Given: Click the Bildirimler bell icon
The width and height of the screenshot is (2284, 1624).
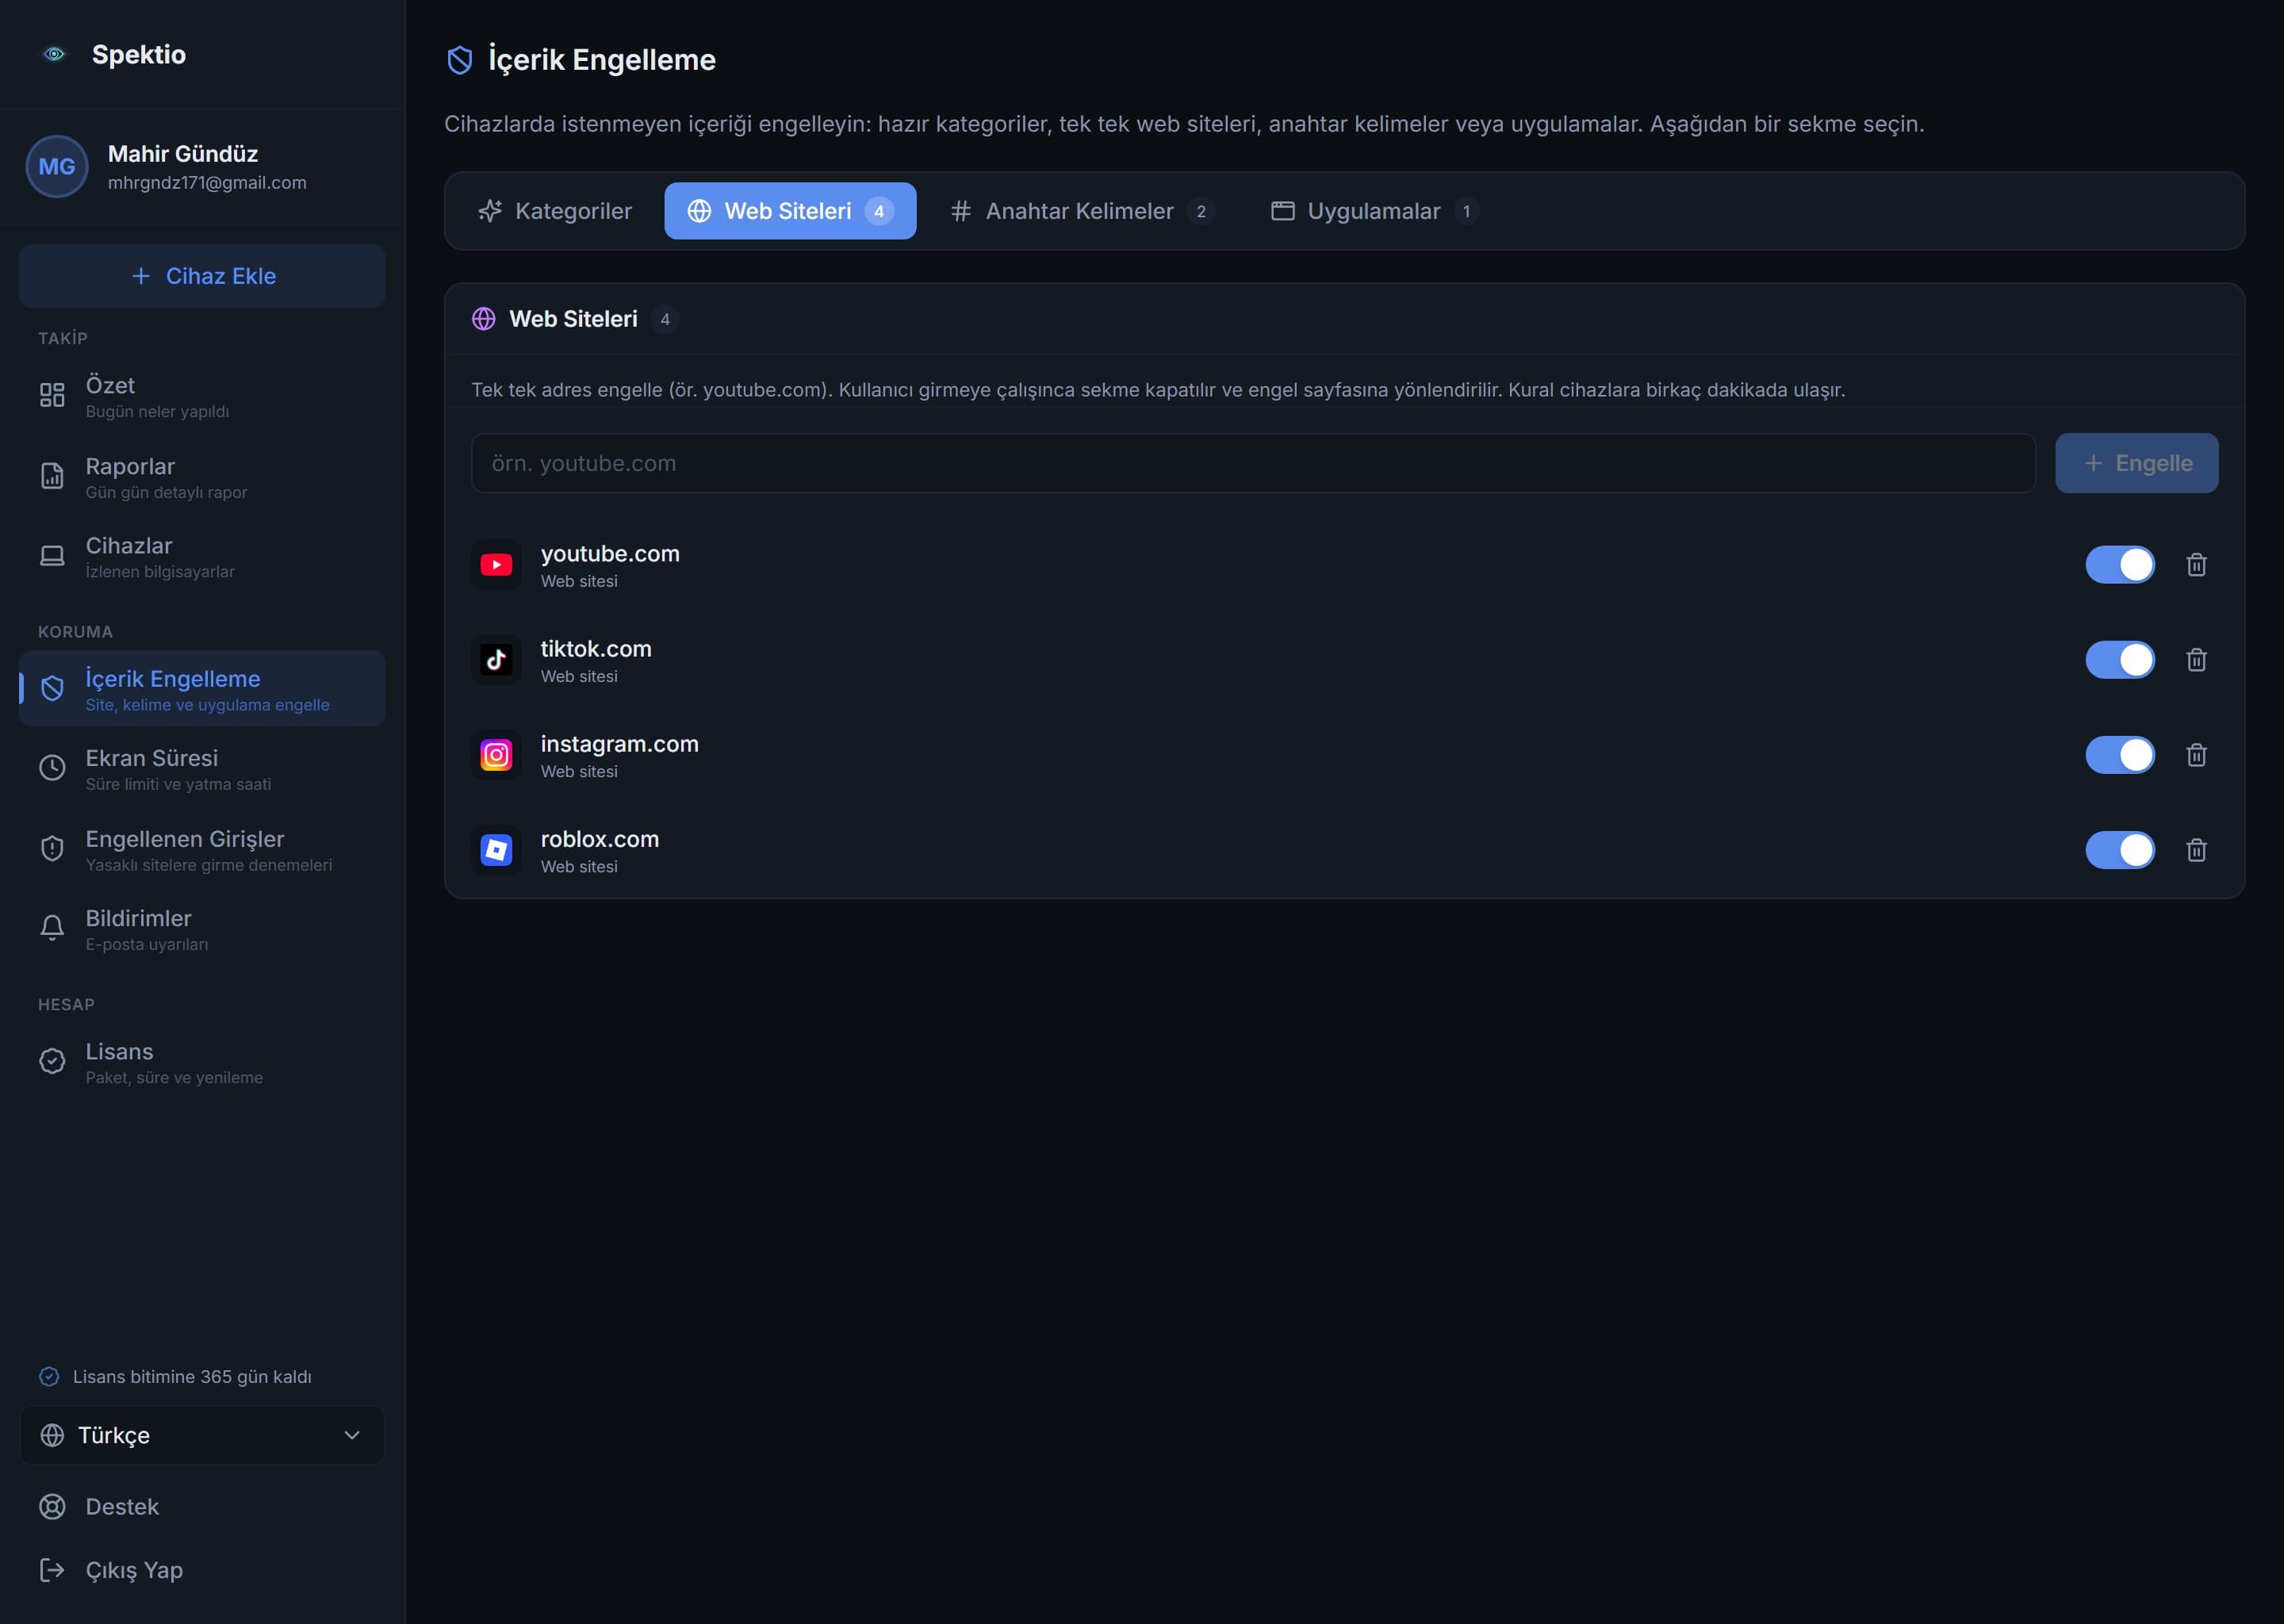Looking at the screenshot, I should pos(52,928).
